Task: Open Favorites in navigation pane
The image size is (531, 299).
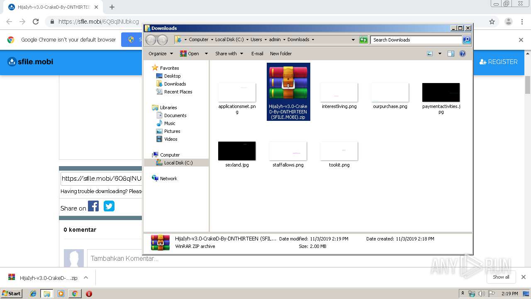Action: click(166, 68)
